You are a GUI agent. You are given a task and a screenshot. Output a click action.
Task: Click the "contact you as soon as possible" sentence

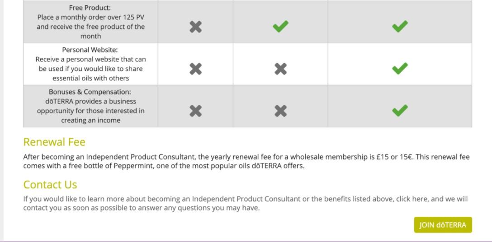(x=142, y=208)
